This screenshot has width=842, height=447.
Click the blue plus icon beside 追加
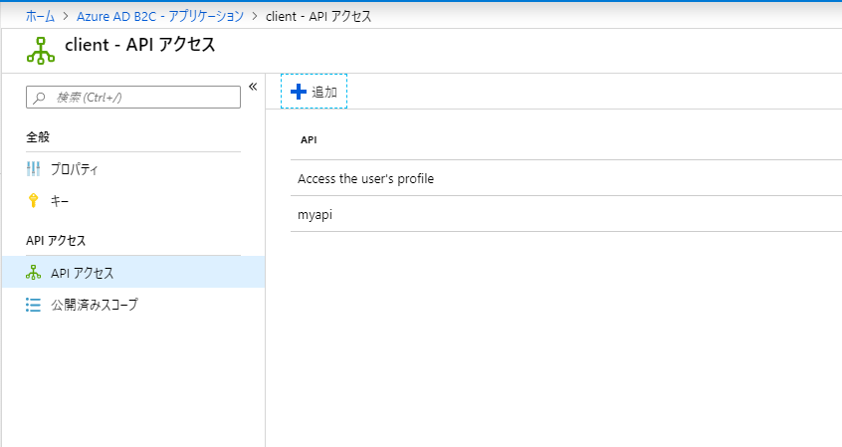[299, 92]
